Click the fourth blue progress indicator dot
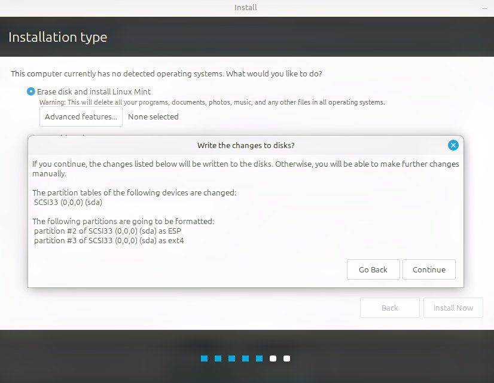 tap(245, 358)
